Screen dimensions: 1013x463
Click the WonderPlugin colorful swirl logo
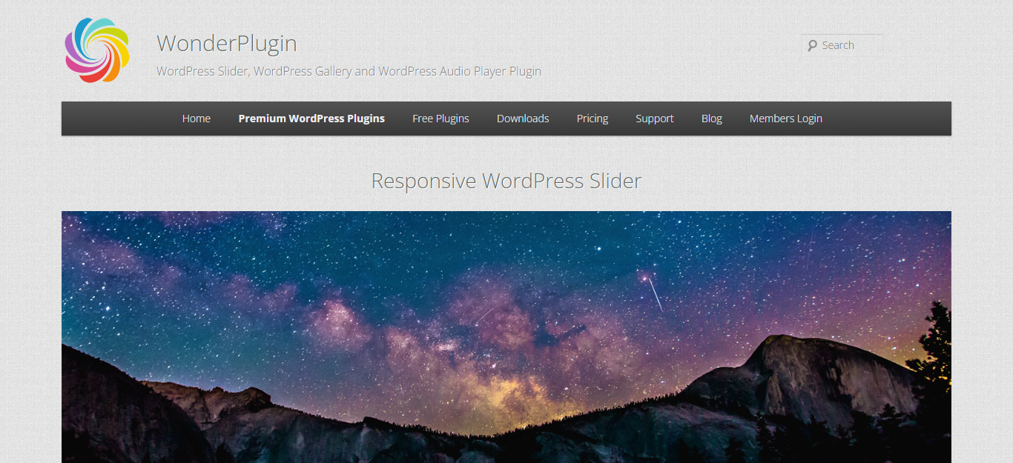click(x=97, y=50)
